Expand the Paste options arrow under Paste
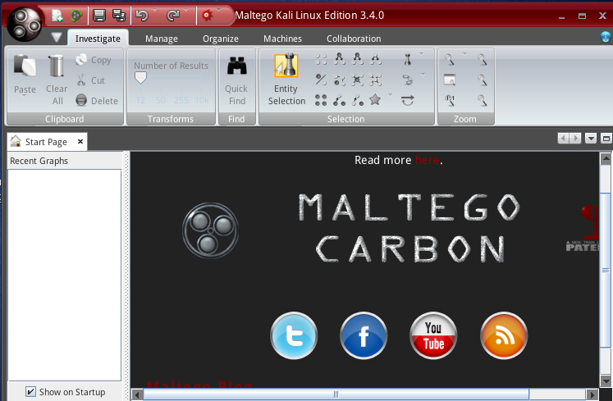Viewport: 613px width, 401px height. click(x=25, y=96)
